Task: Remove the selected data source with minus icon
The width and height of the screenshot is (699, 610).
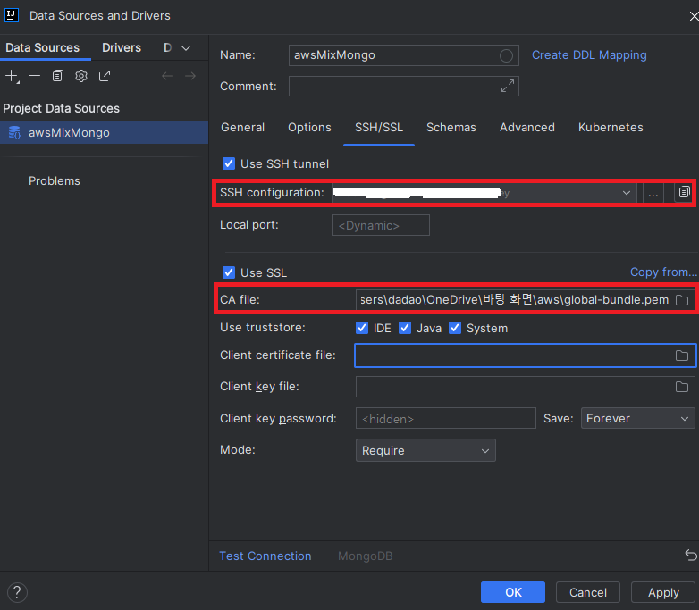Action: 34,76
